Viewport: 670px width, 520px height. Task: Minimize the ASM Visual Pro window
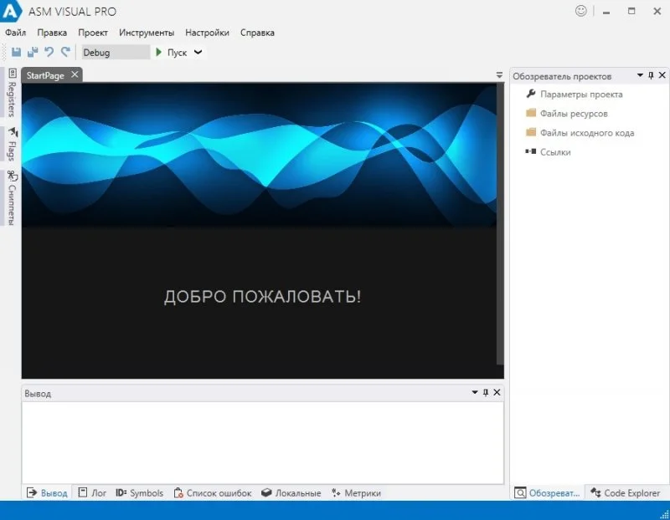tap(606, 12)
